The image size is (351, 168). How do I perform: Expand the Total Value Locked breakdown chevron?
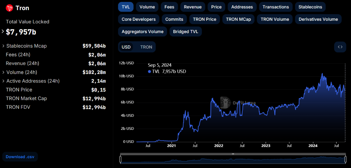[x=3, y=32]
